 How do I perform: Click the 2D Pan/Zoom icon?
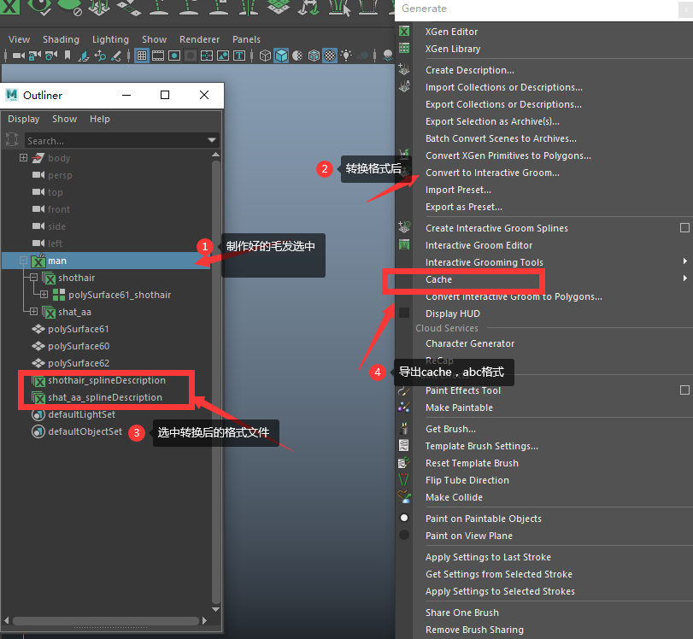[x=100, y=56]
